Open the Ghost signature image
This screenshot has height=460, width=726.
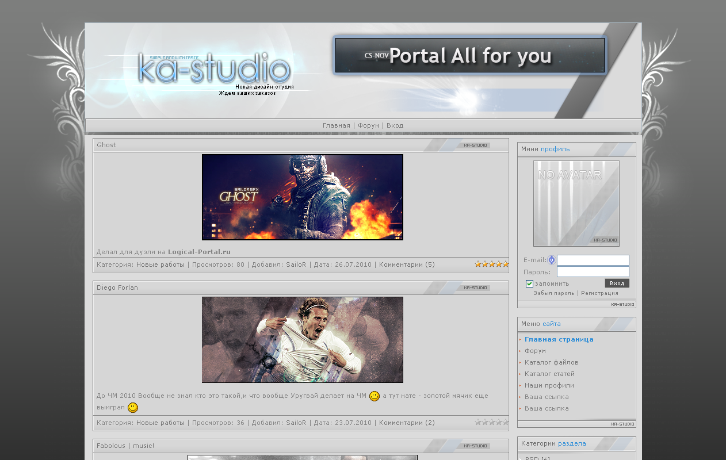click(x=302, y=197)
